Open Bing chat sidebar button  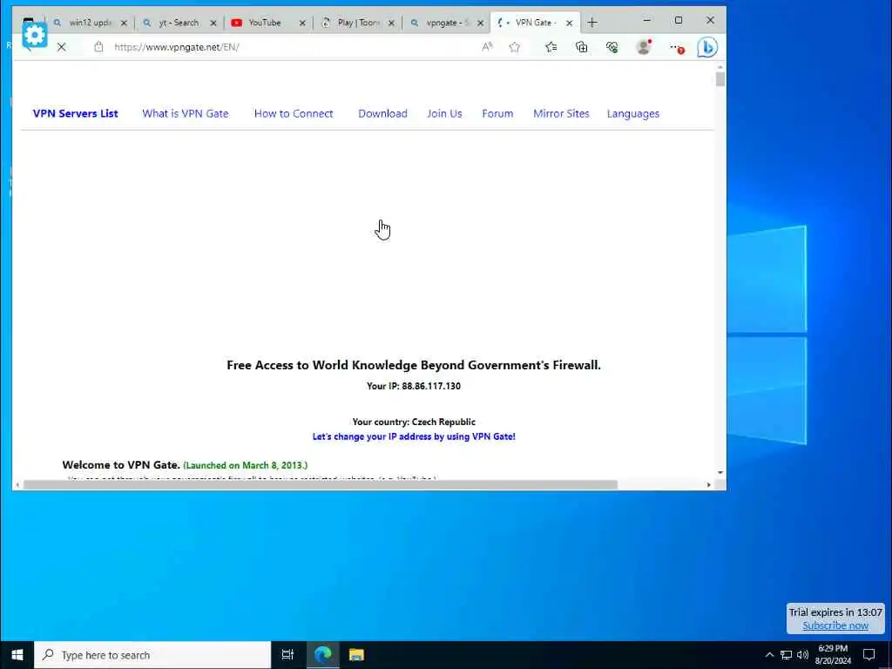(707, 47)
